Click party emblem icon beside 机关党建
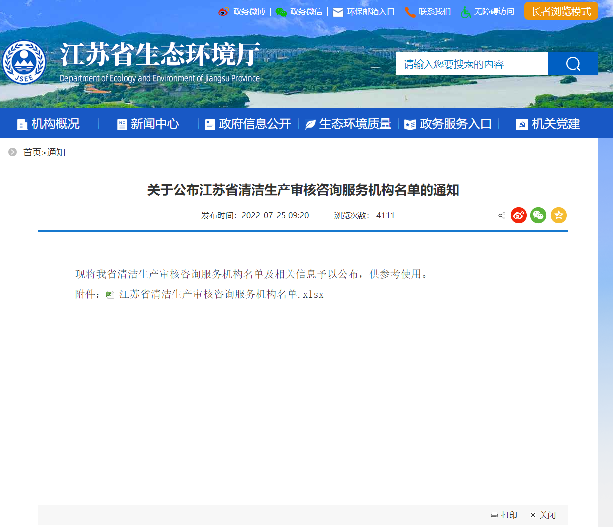613x527 pixels. click(x=522, y=125)
